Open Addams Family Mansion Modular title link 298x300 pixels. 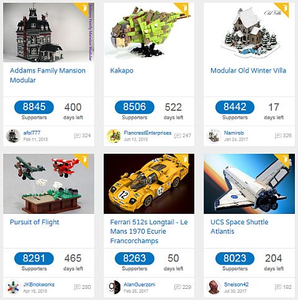(48, 76)
